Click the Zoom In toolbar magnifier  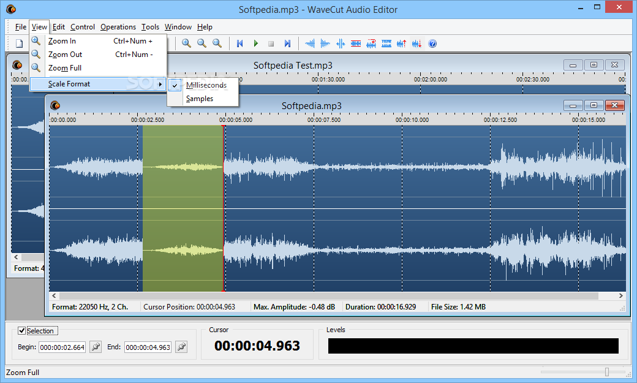[x=186, y=44]
